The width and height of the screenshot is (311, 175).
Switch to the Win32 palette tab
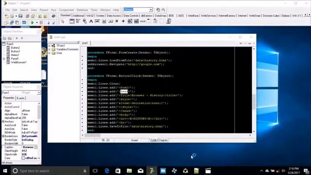tap(90, 16)
